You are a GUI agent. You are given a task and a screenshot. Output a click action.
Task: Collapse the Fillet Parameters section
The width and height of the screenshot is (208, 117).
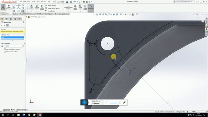(24, 43)
